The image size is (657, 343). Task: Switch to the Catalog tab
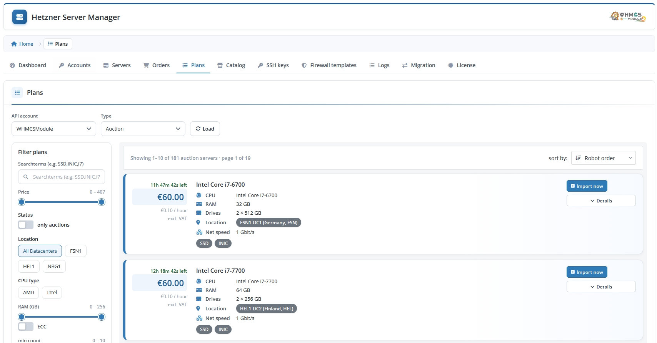click(231, 65)
